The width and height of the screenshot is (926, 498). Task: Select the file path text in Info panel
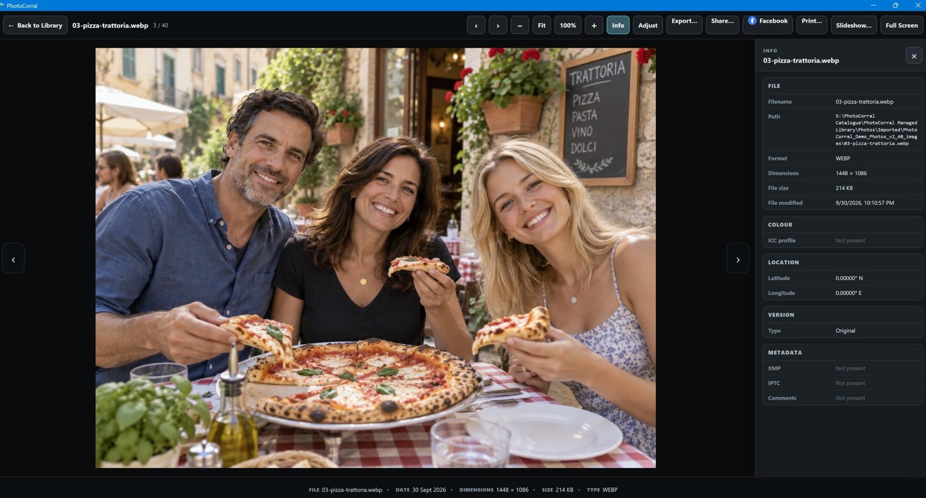click(x=876, y=130)
